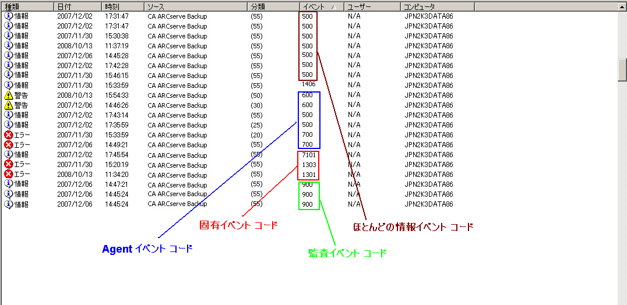627x305 pixels.
Task: Sort by the コンピュータ column header
Action: 438,6
